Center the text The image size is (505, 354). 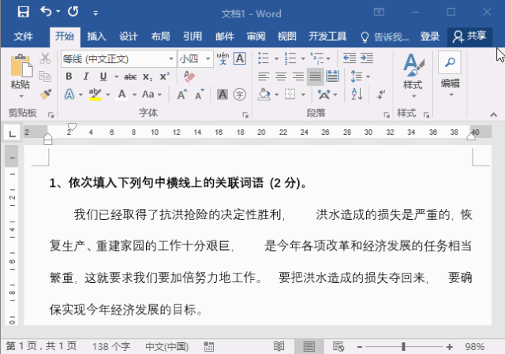click(281, 76)
